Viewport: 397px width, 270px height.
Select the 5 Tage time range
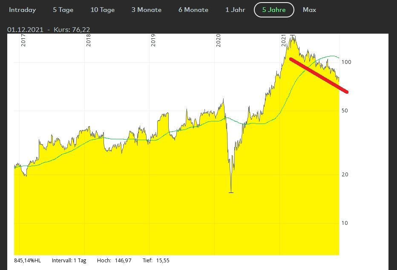63,10
